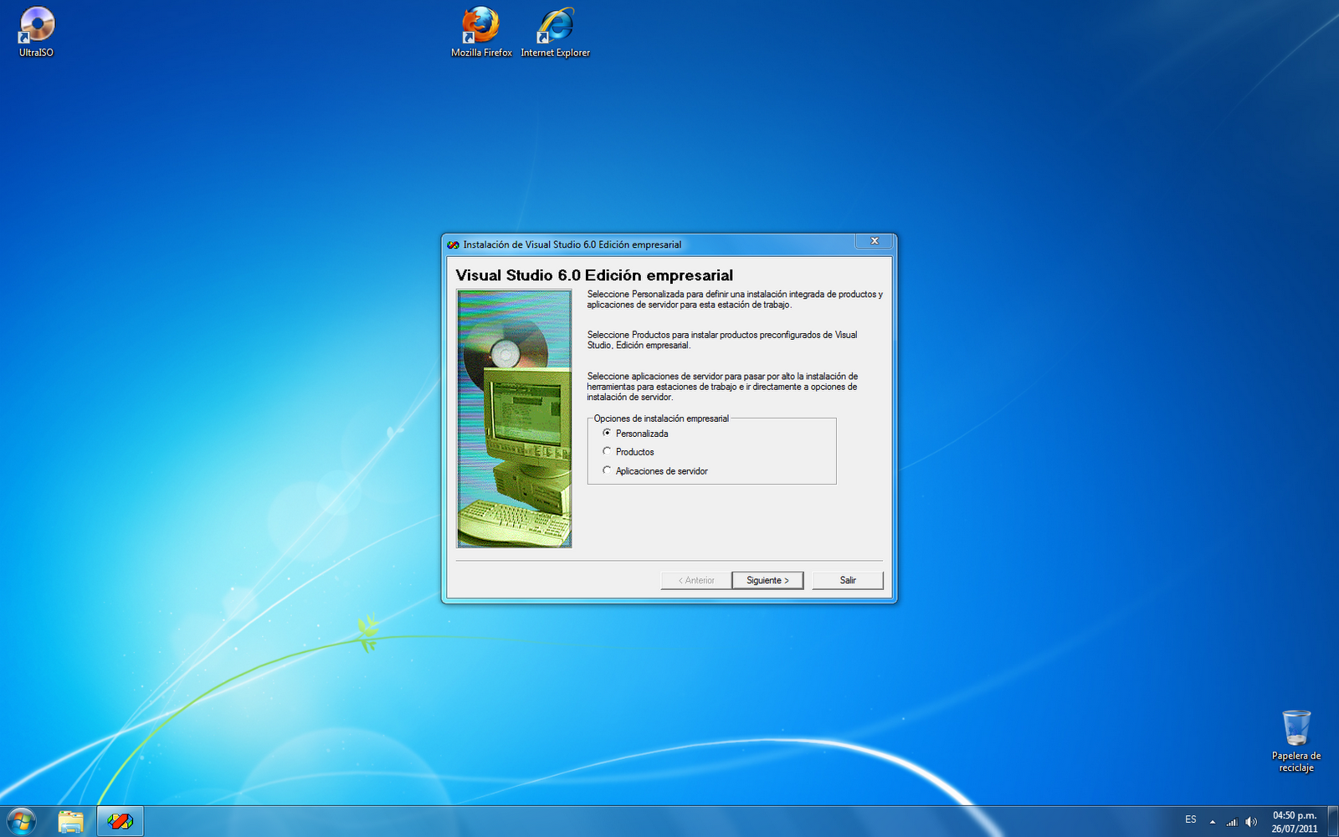Open the clock showing 04:50 p.m.
The image size is (1339, 837).
click(x=1295, y=822)
